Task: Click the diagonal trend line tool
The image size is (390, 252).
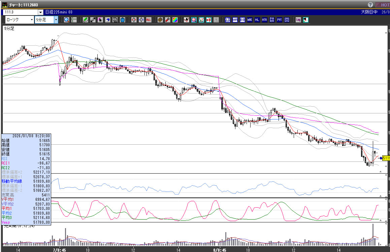Action: click(x=93, y=20)
